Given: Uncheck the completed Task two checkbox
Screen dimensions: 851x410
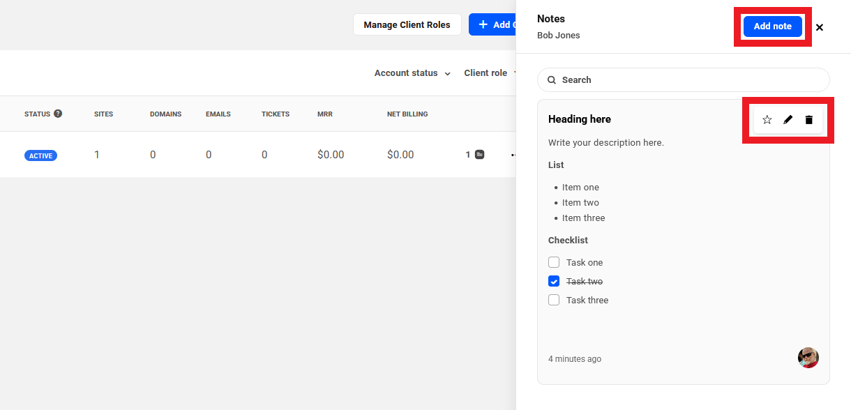Looking at the screenshot, I should pos(554,281).
